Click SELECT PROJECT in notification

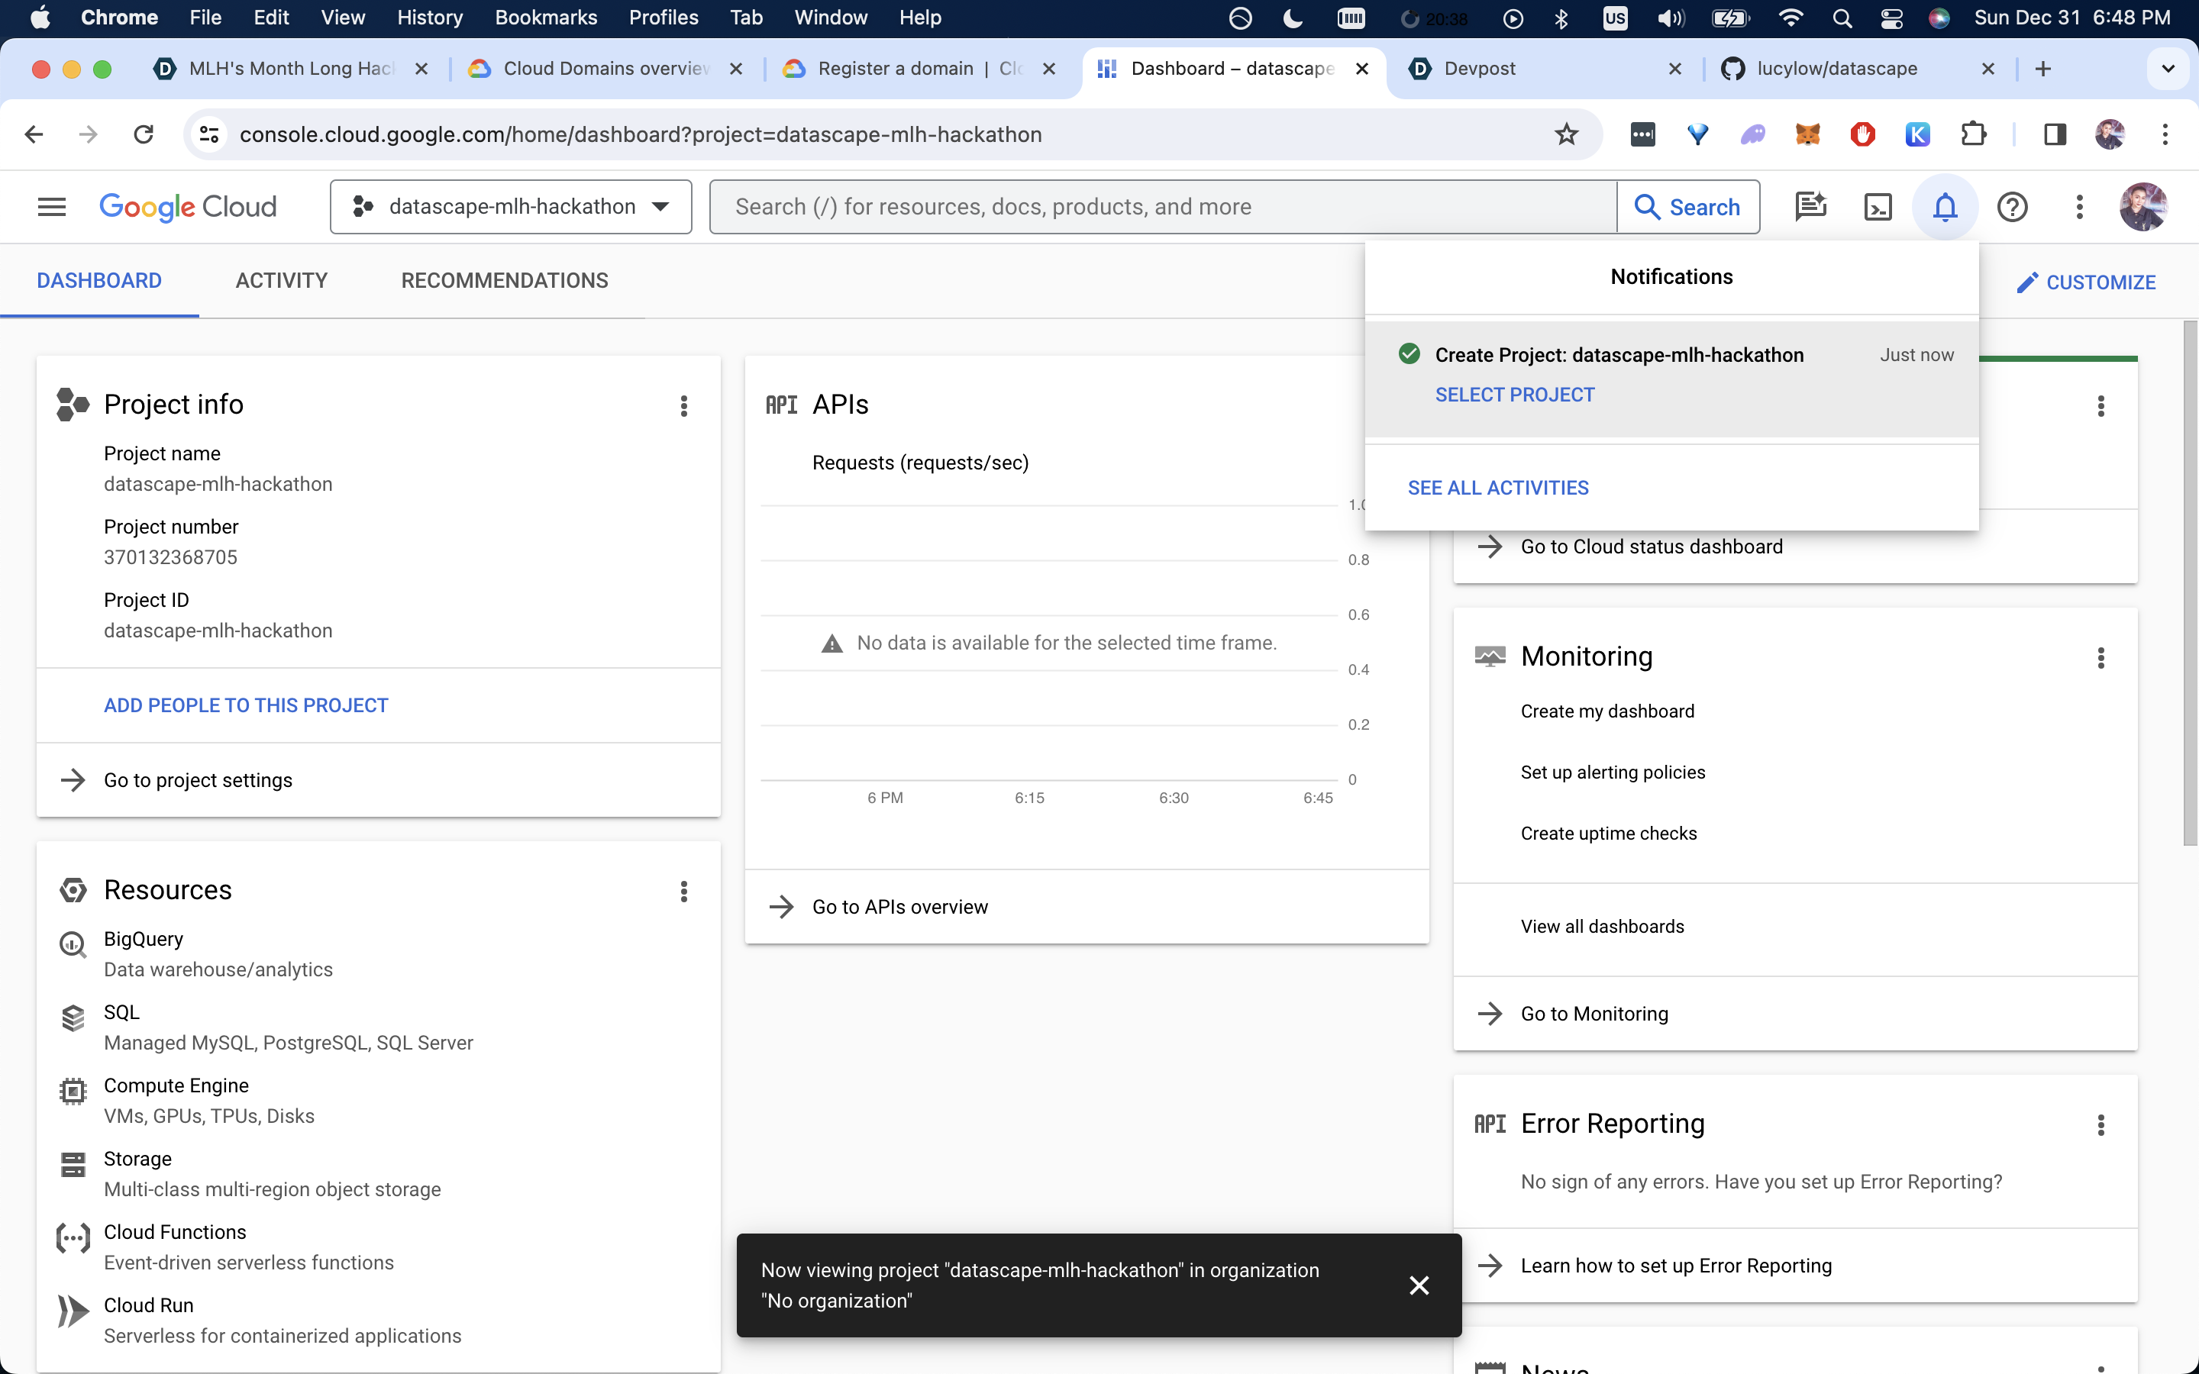pyautogui.click(x=1514, y=395)
